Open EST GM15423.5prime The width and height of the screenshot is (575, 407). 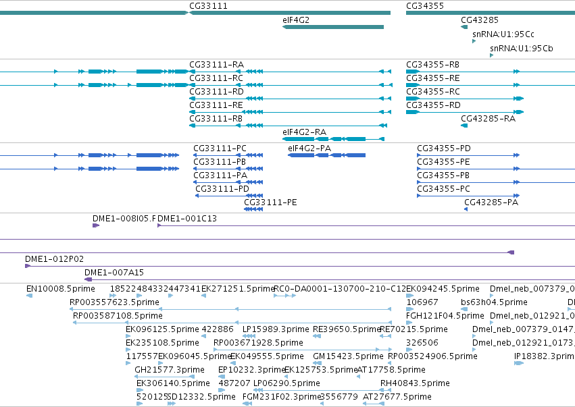(x=349, y=357)
